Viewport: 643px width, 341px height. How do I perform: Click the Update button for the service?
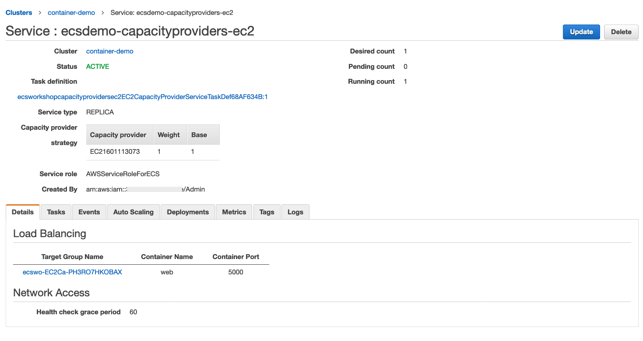pos(581,32)
